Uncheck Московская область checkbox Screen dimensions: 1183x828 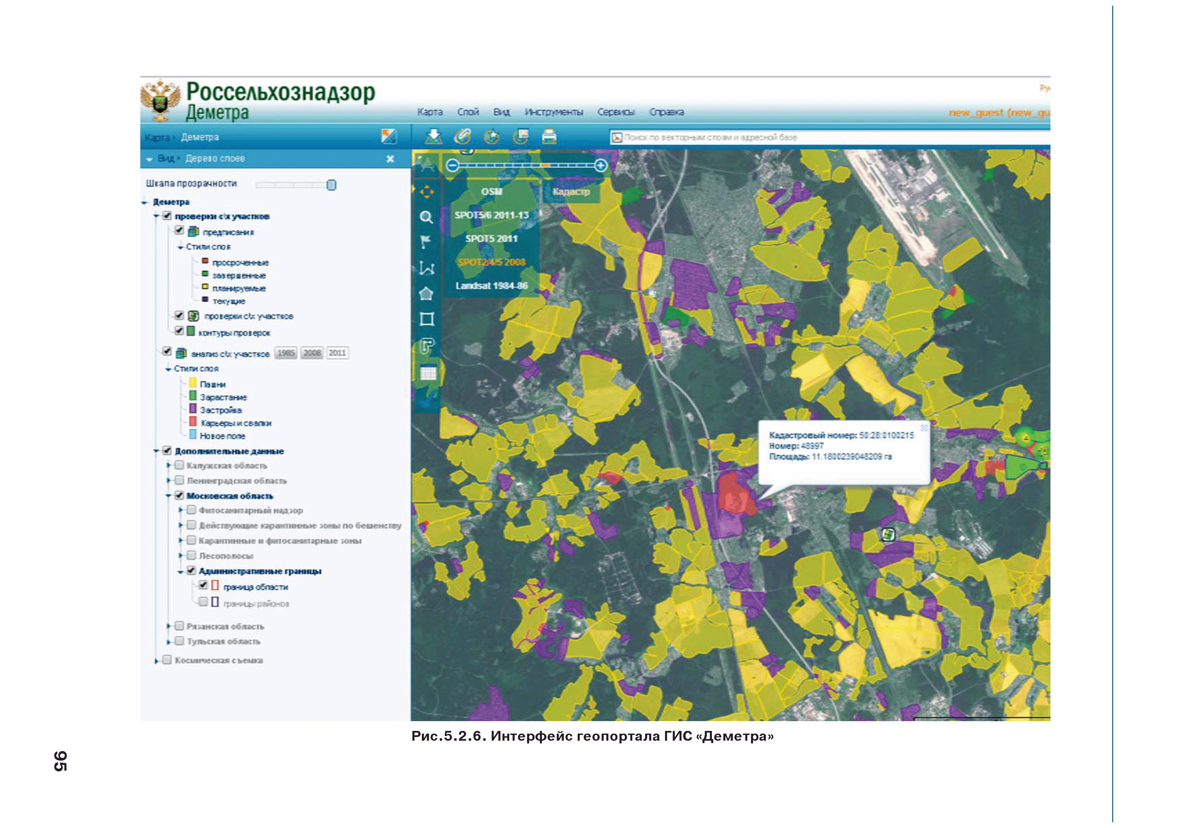(179, 495)
